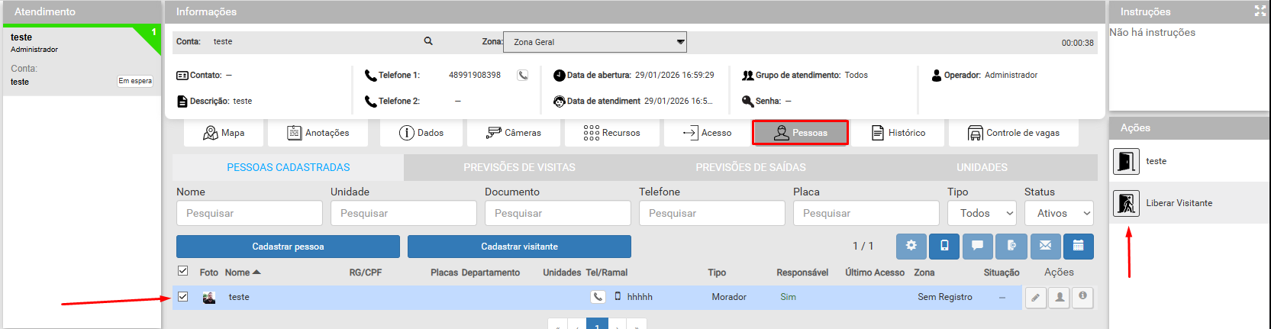The image size is (1271, 329).
Task: Click Cadastrar pessoa button
Action: point(288,247)
